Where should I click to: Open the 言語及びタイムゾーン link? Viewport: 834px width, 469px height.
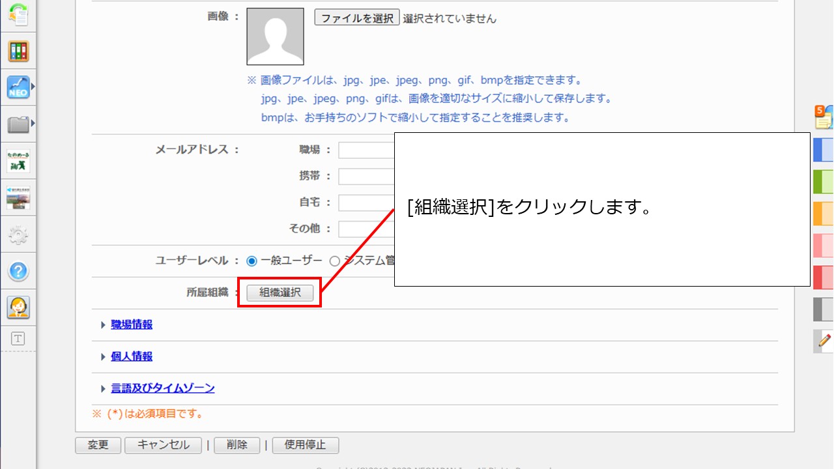tap(163, 388)
